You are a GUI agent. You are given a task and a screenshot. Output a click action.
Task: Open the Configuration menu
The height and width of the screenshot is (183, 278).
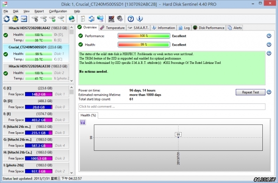(58, 11)
